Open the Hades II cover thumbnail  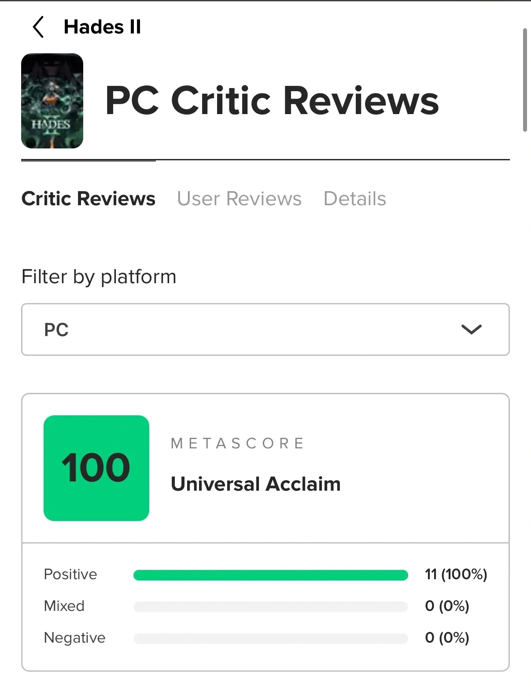52,101
